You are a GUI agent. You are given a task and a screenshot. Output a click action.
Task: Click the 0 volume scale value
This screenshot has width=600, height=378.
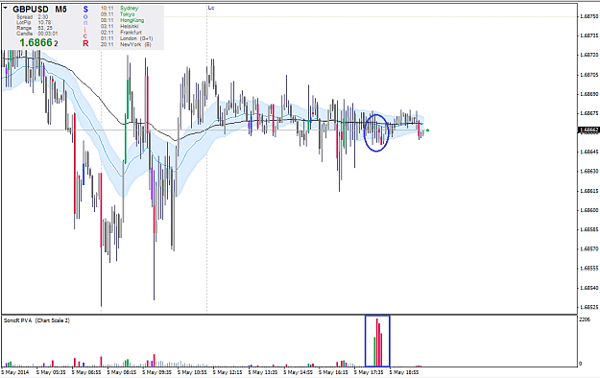click(581, 364)
